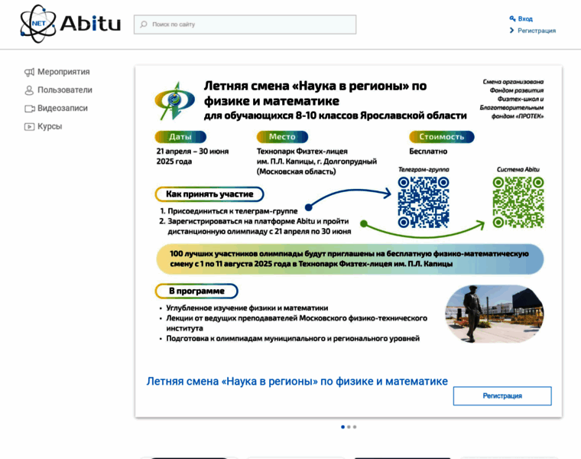Screen dimensions: 581x459
Task: Click the text Бесплатно
Action: [428, 151]
